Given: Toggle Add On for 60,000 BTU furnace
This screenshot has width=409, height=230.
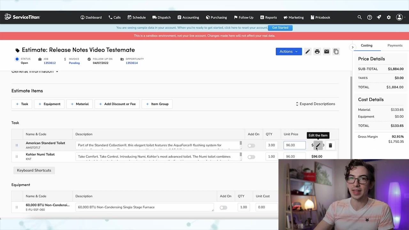Looking at the screenshot, I should [223, 208].
